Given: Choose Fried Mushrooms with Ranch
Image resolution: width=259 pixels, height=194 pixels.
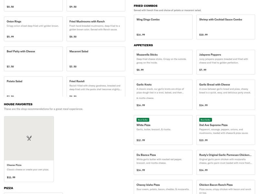Looking at the screenshot, I should click(96, 29).
